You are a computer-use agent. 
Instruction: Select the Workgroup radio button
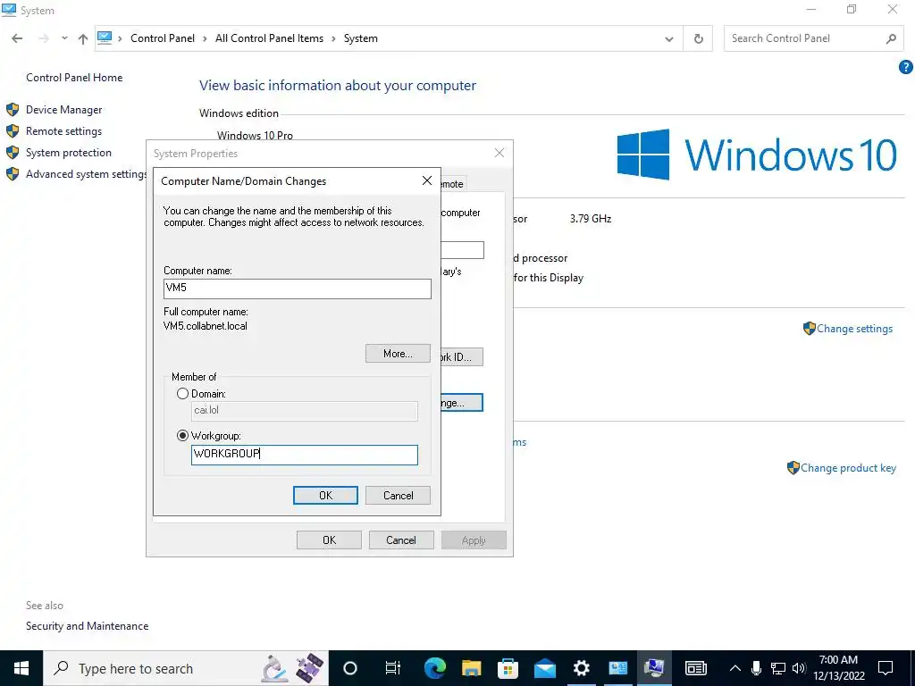click(x=182, y=436)
